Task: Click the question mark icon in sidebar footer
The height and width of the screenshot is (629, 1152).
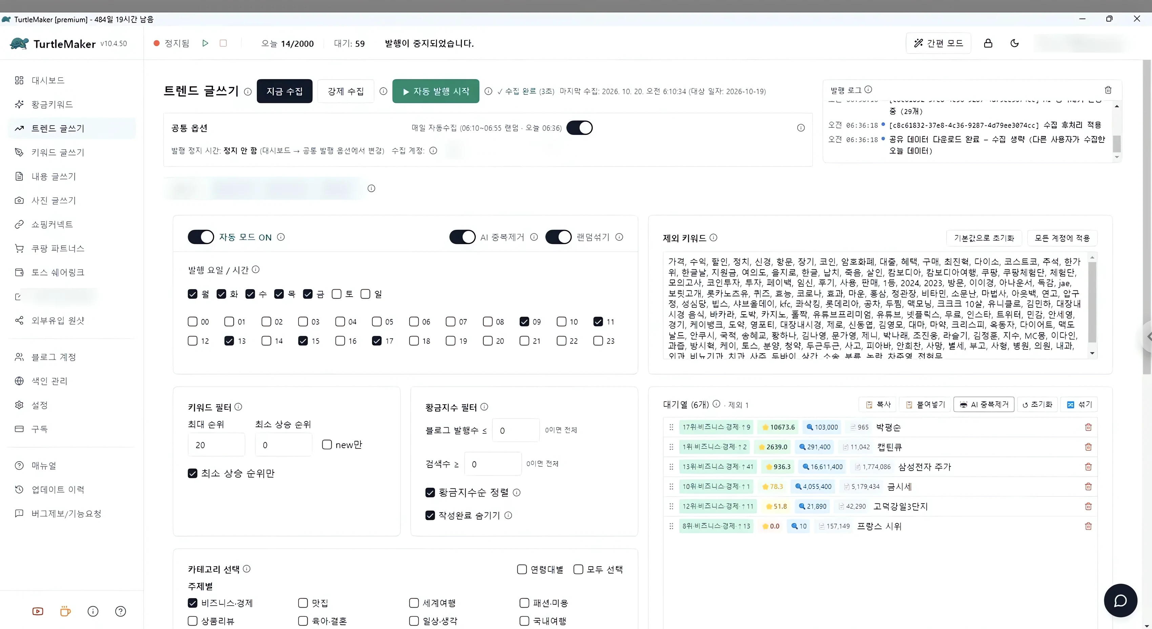Action: point(121,611)
